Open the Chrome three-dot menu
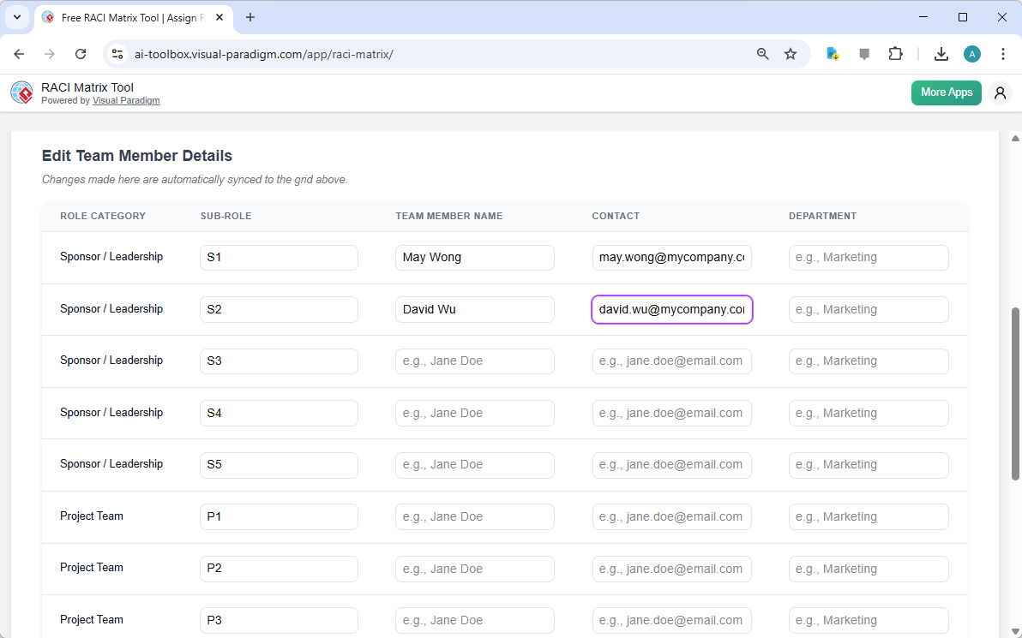The image size is (1022, 638). pyautogui.click(x=1003, y=53)
